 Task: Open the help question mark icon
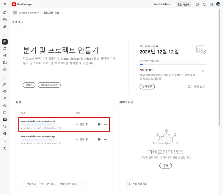click(197, 4)
